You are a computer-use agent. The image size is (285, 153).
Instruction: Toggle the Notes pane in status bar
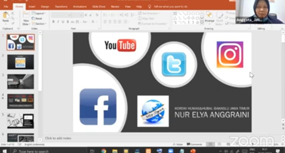178,144
